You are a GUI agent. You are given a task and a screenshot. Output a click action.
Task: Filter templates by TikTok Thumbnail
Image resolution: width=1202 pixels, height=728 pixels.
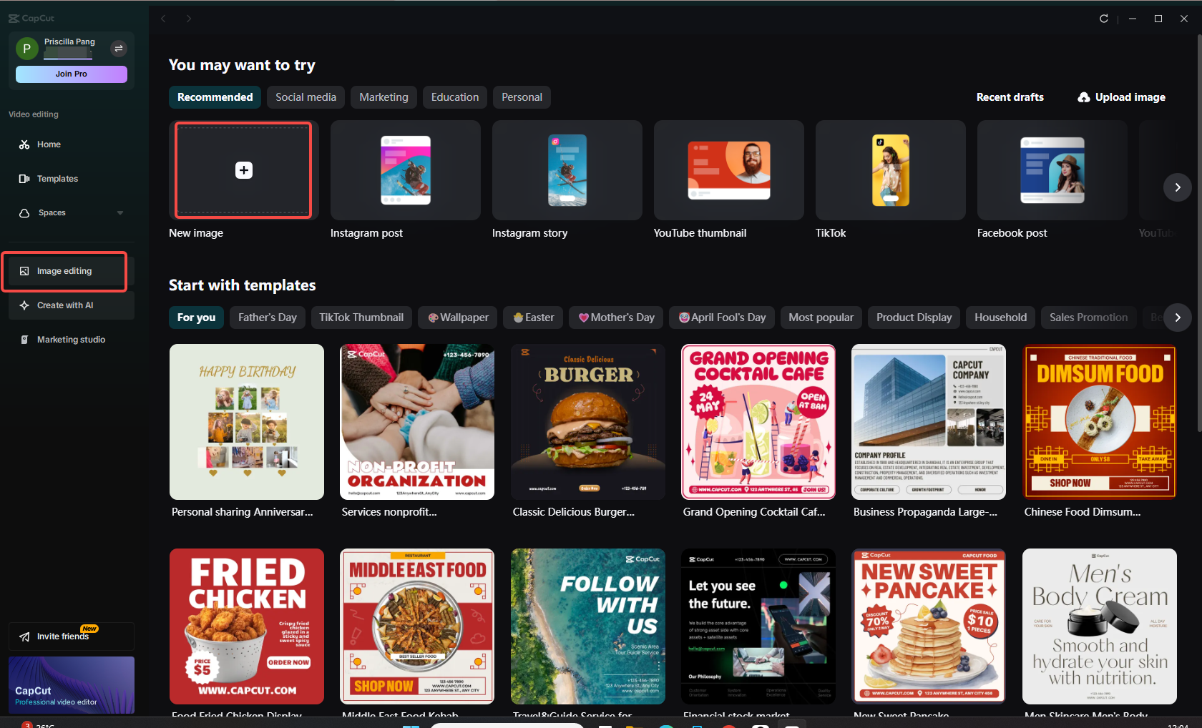[361, 318]
